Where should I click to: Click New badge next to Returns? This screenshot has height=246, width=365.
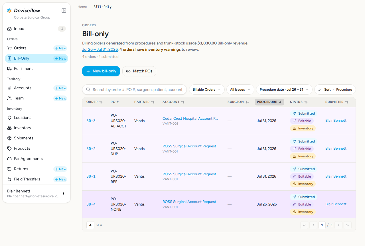pyautogui.click(x=60, y=169)
